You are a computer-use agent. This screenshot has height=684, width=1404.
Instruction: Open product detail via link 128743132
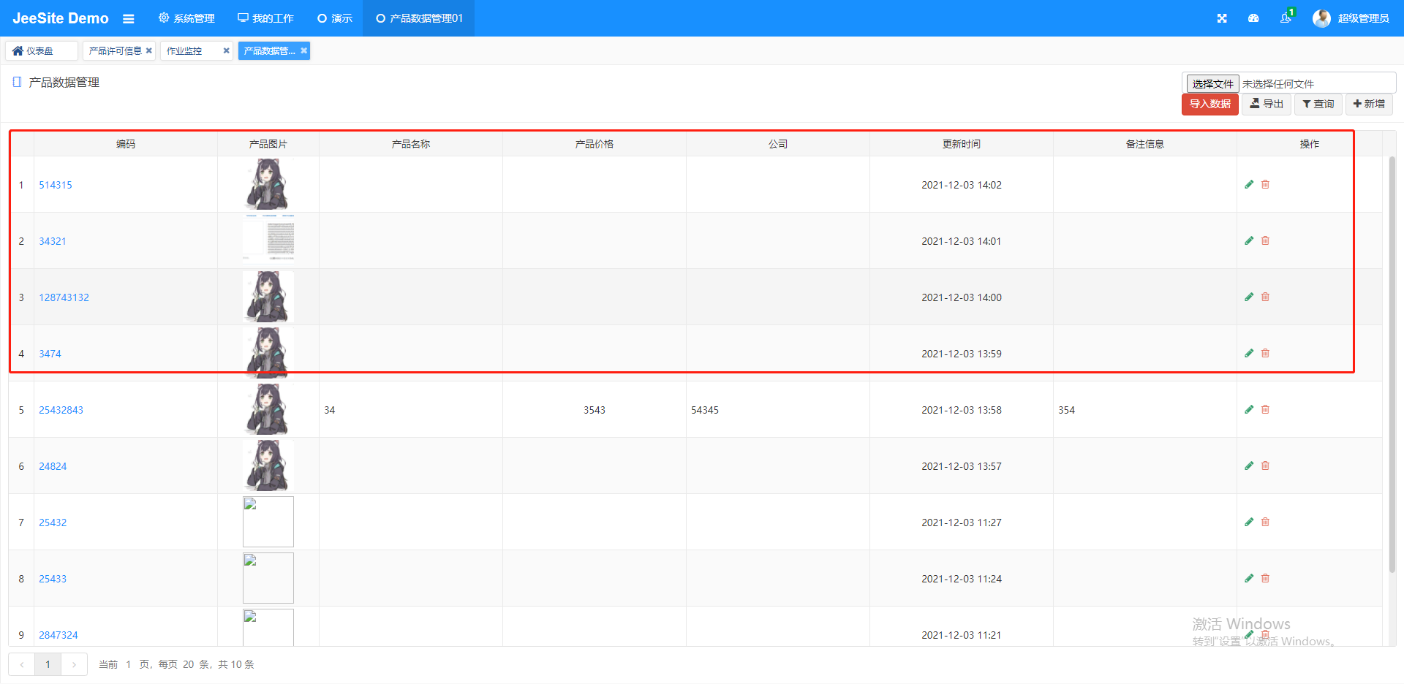tap(64, 297)
